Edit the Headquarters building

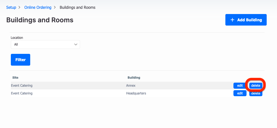click(240, 93)
